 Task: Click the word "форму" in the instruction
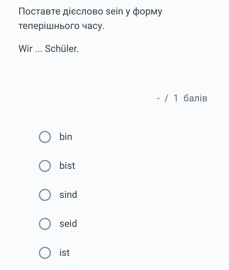tap(148, 12)
